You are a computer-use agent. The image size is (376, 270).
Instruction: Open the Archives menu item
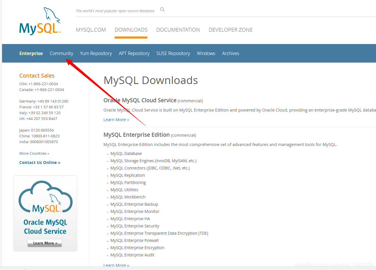tap(231, 53)
